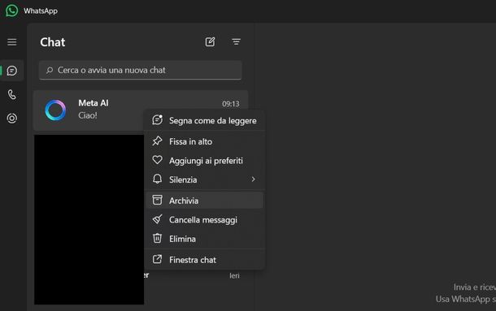This screenshot has height=311, width=496.
Task: Click the broom icon for Cancella messaggi
Action: click(157, 219)
